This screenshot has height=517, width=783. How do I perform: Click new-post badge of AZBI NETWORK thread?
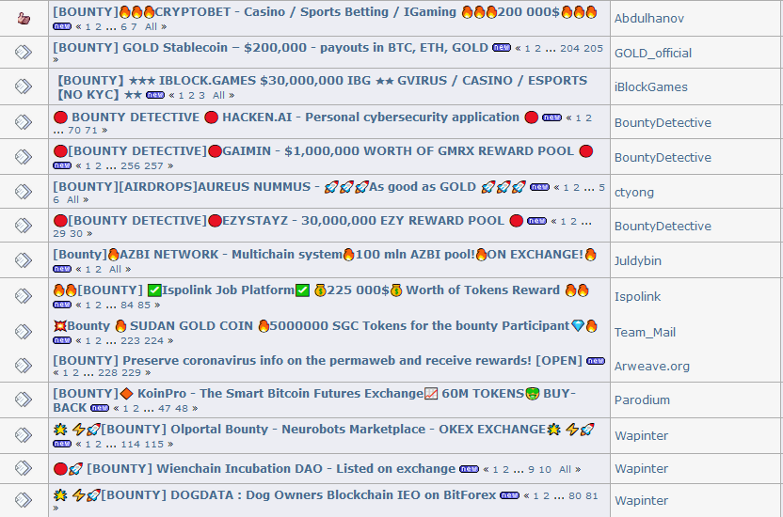click(62, 269)
